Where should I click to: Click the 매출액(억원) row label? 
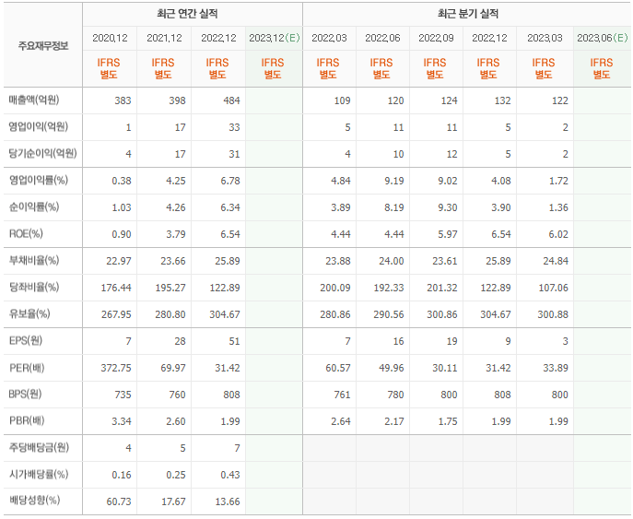click(x=34, y=100)
